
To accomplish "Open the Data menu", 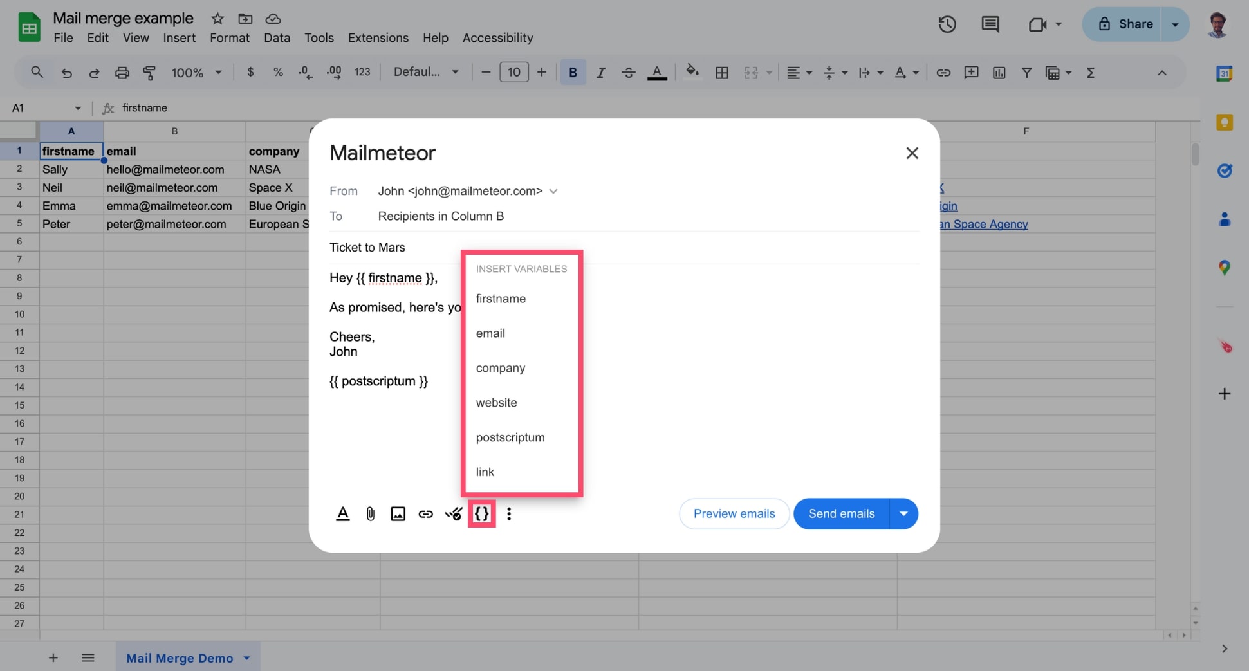I will 277,38.
